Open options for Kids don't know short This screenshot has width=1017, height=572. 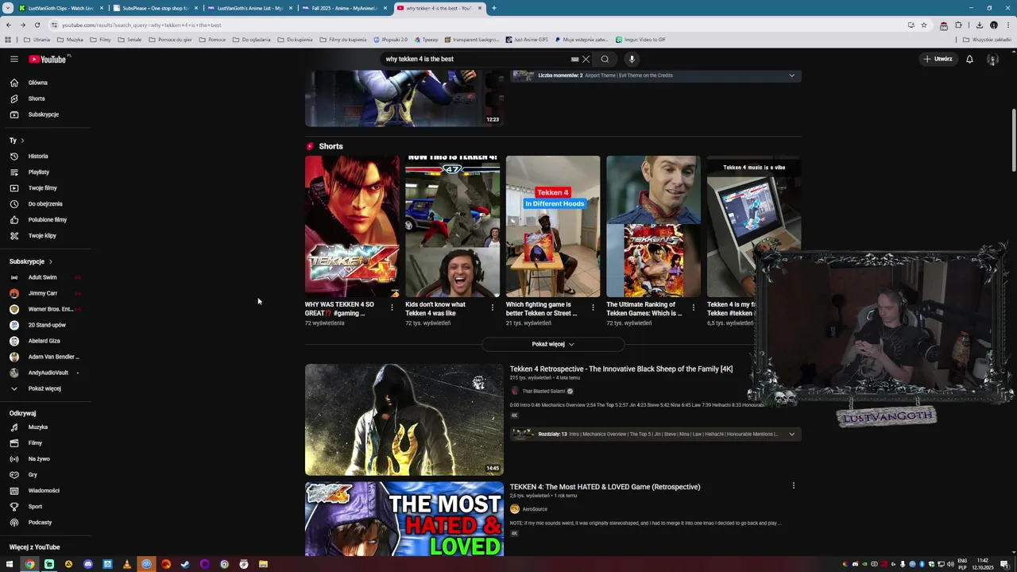pos(492,307)
